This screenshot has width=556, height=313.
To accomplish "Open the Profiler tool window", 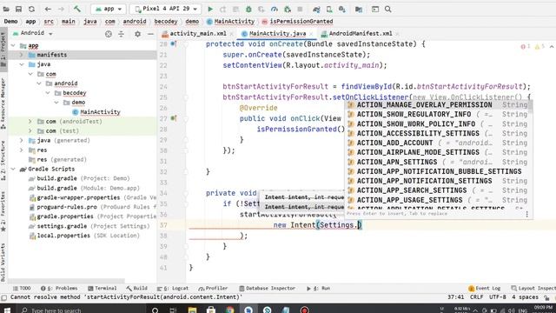I will [x=213, y=288].
